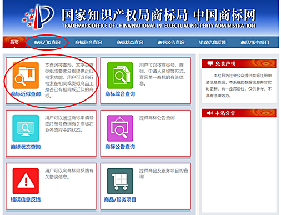Screen dimensions: 281x215
Task: Select 错误信息反馈 in the navigation bar
Action: (x=213, y=42)
